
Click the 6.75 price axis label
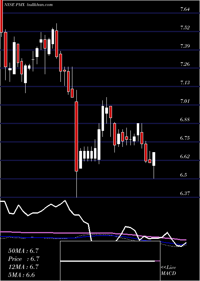coord(185,138)
